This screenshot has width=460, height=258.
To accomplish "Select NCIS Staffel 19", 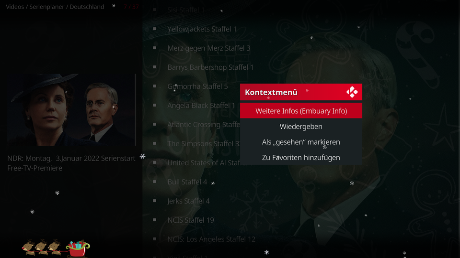I will click(x=191, y=220).
